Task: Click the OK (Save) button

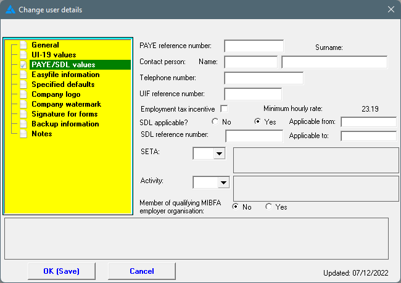Action: pos(61,271)
